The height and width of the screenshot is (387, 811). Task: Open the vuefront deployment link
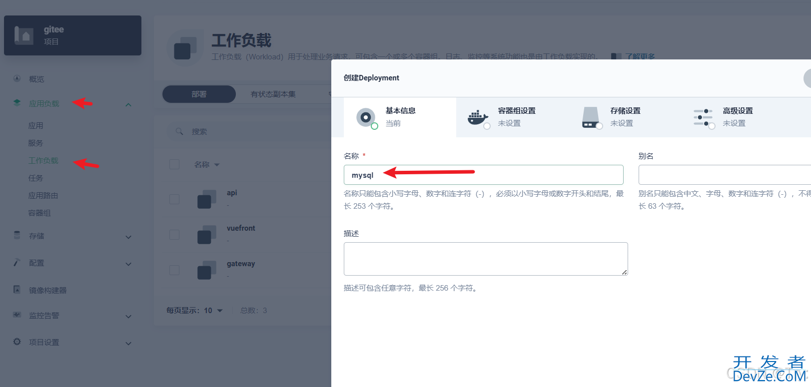point(241,228)
